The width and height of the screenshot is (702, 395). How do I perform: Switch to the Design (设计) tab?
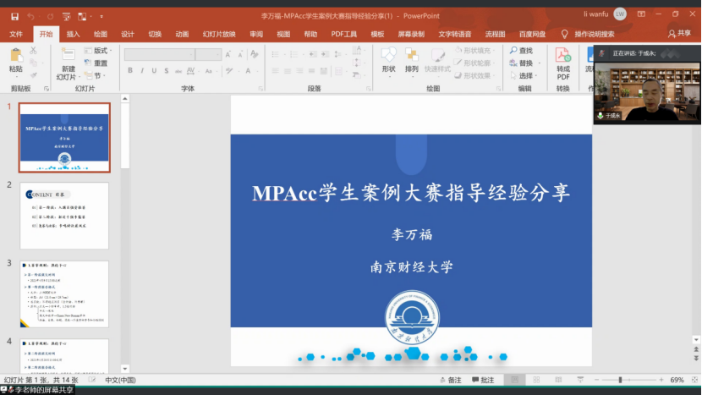[128, 34]
